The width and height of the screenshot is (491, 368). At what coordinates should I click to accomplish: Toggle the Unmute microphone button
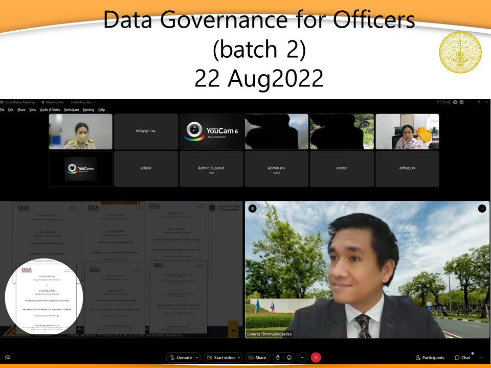[181, 357]
